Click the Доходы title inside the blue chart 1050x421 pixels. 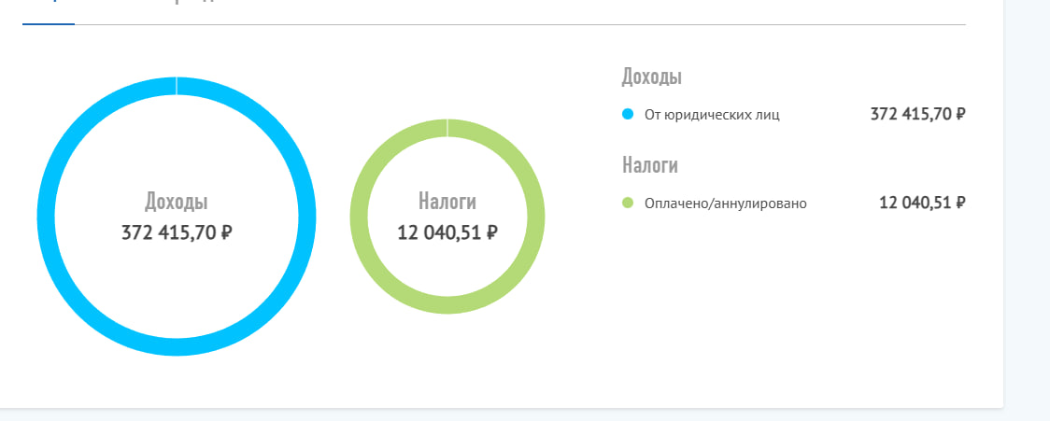177,202
